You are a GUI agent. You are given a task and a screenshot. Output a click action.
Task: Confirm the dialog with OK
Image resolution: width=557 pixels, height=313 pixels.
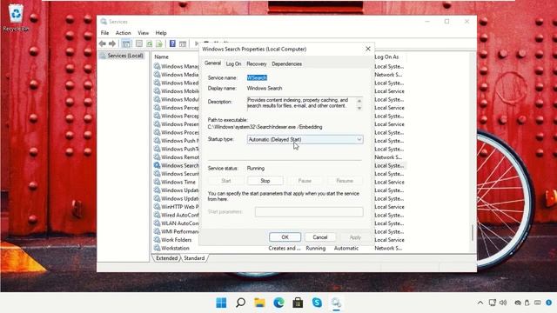coord(285,237)
